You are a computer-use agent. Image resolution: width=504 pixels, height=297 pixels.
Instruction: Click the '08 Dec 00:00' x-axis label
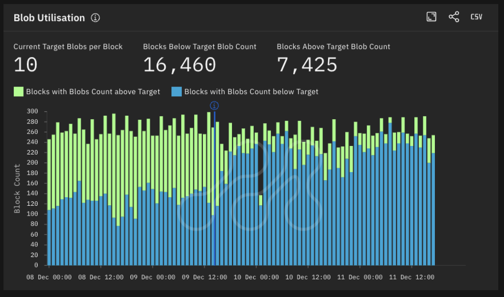point(49,277)
